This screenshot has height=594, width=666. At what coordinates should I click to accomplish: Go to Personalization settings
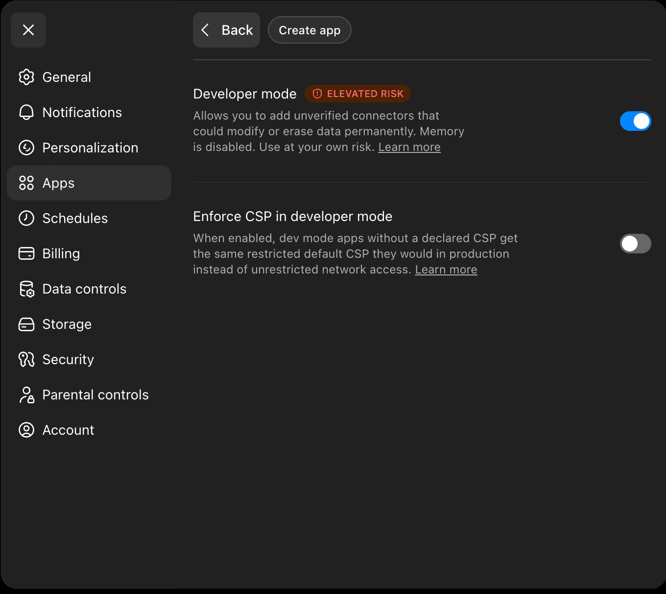click(x=89, y=148)
